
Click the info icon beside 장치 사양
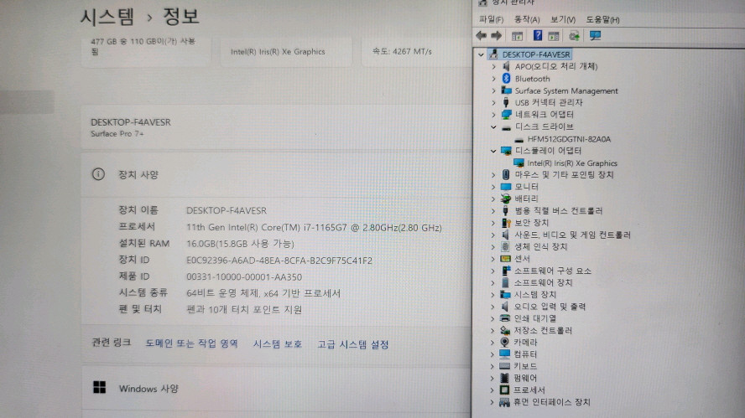98,174
